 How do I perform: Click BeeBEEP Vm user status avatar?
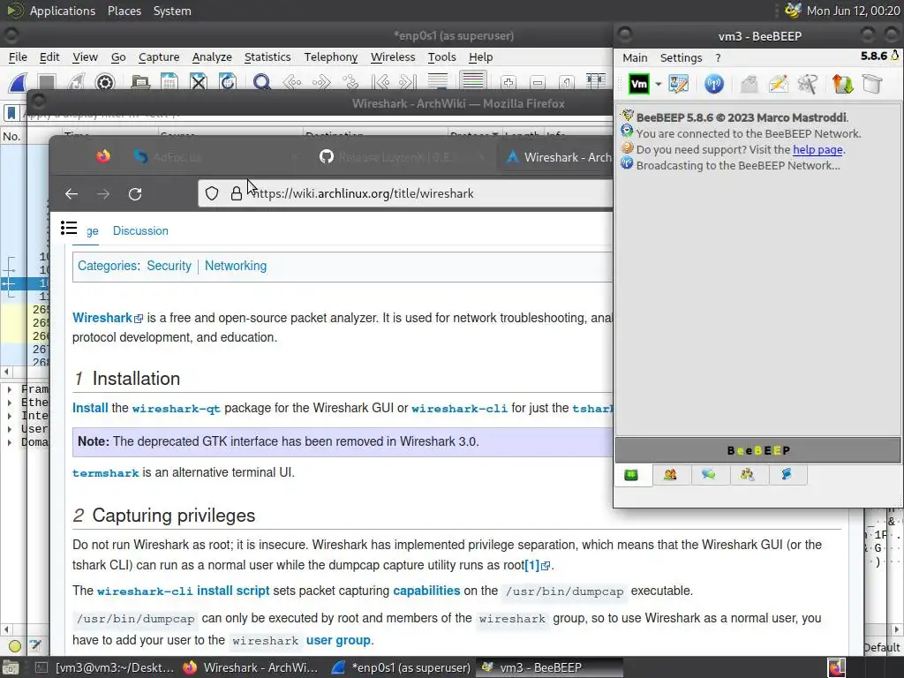(x=639, y=84)
